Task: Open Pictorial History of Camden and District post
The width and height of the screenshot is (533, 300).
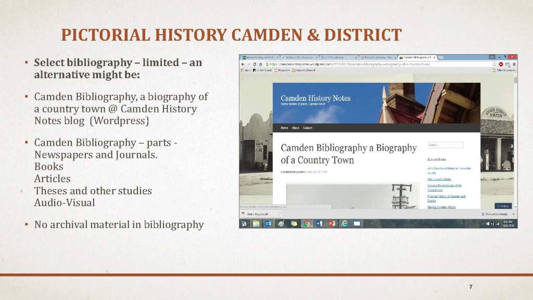Action: 446,198
